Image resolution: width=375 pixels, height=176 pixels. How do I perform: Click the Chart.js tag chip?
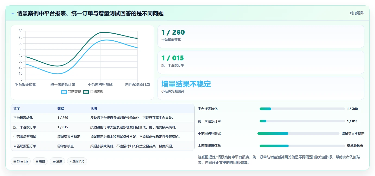point(21,161)
